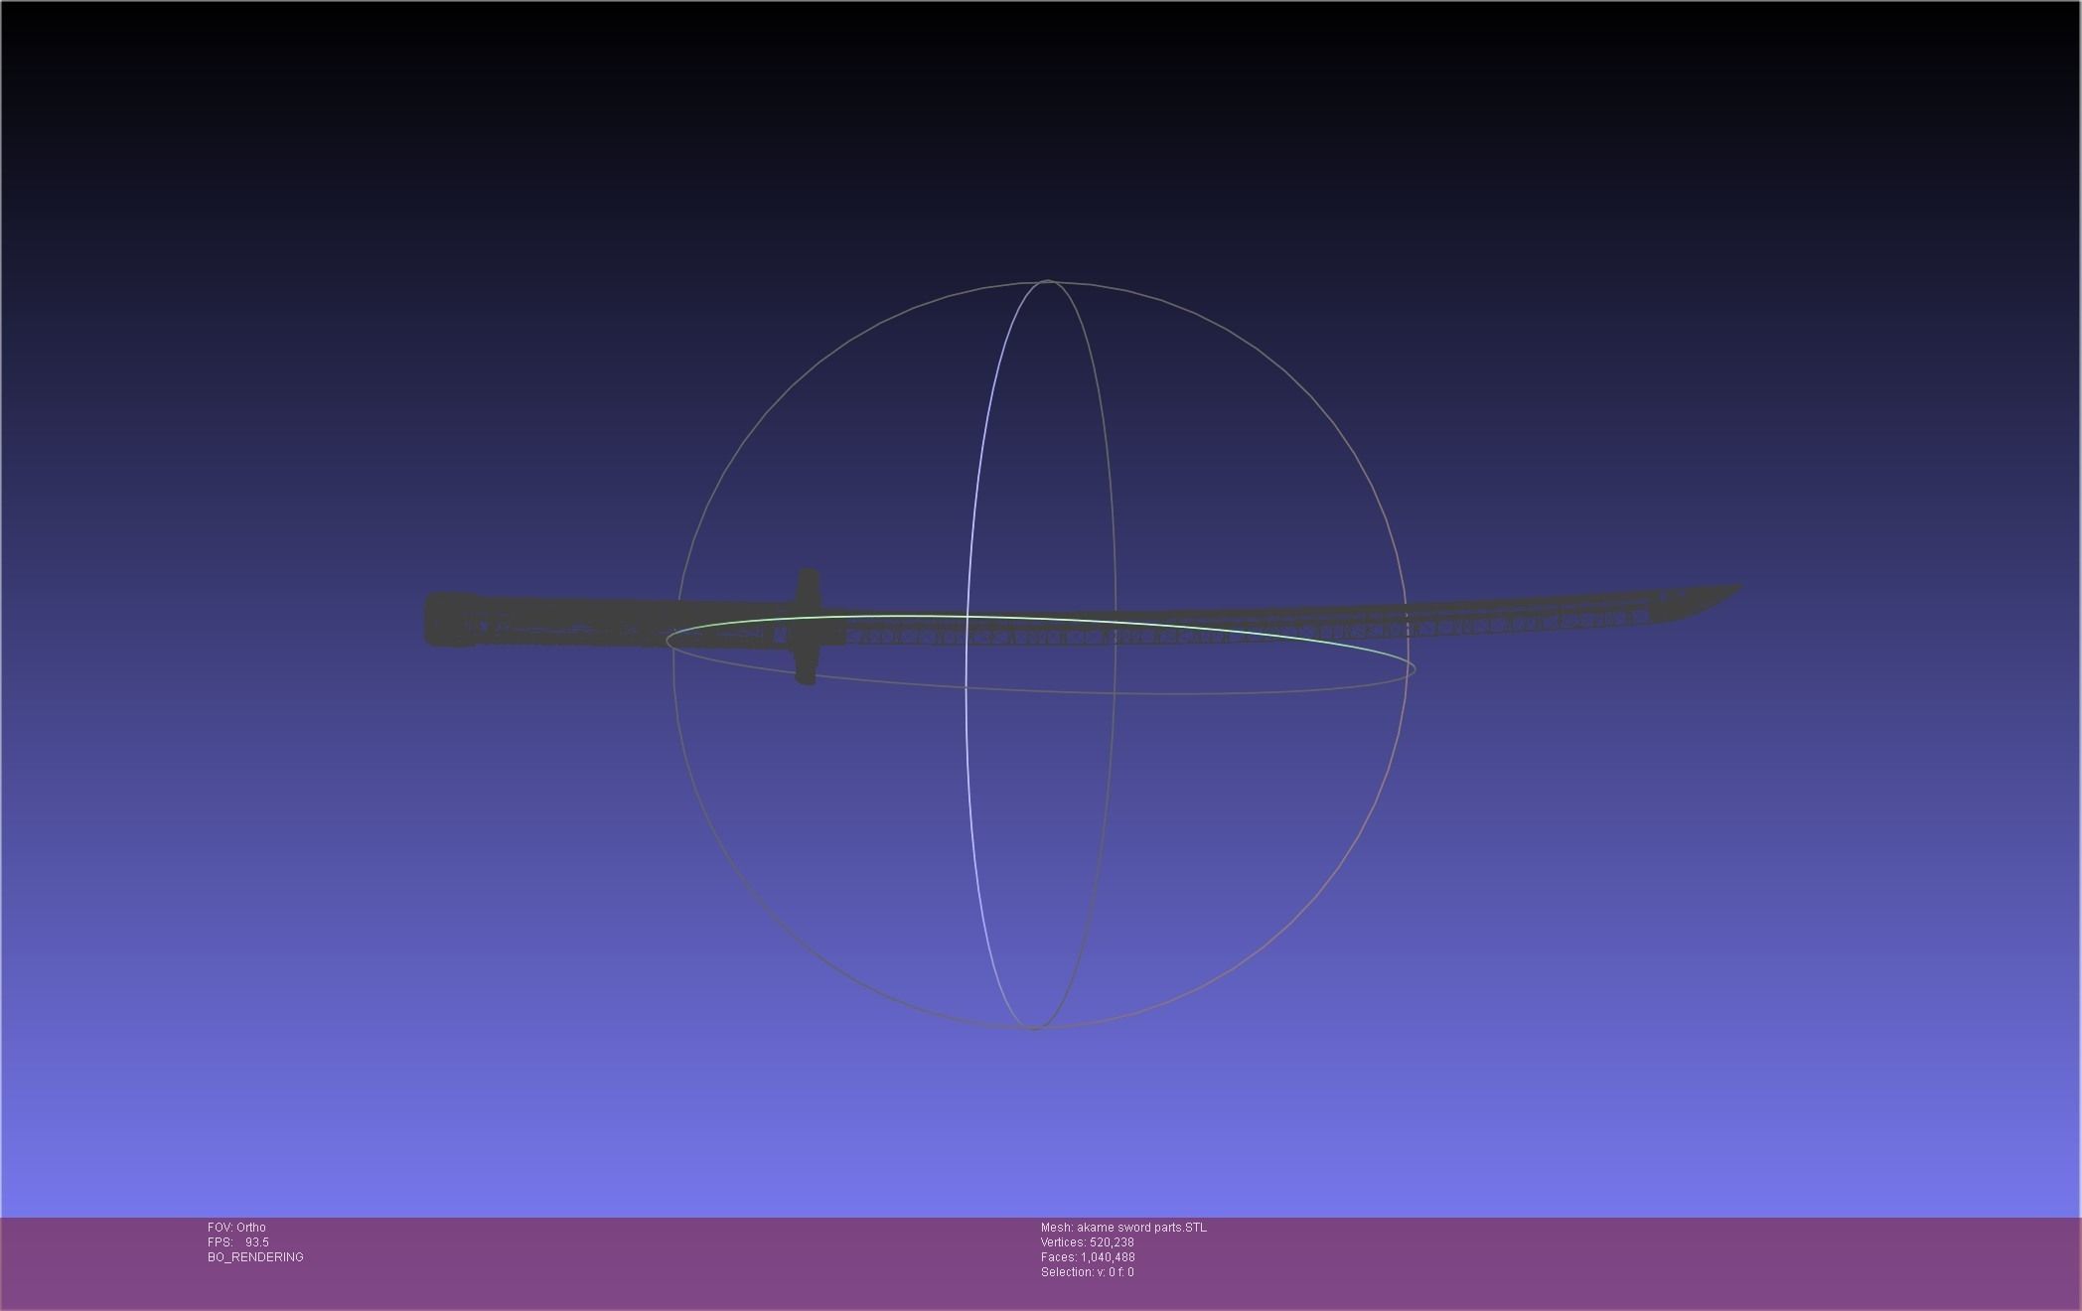
Task: Click the 'FOV: Ortho' status text
Action: click(236, 1228)
